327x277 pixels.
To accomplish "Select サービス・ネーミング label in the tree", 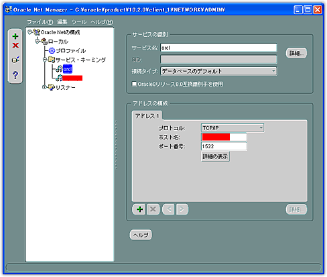I will pyautogui.click(x=80, y=60).
